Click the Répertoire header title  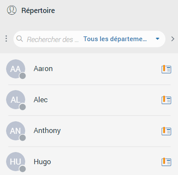[x=38, y=10]
